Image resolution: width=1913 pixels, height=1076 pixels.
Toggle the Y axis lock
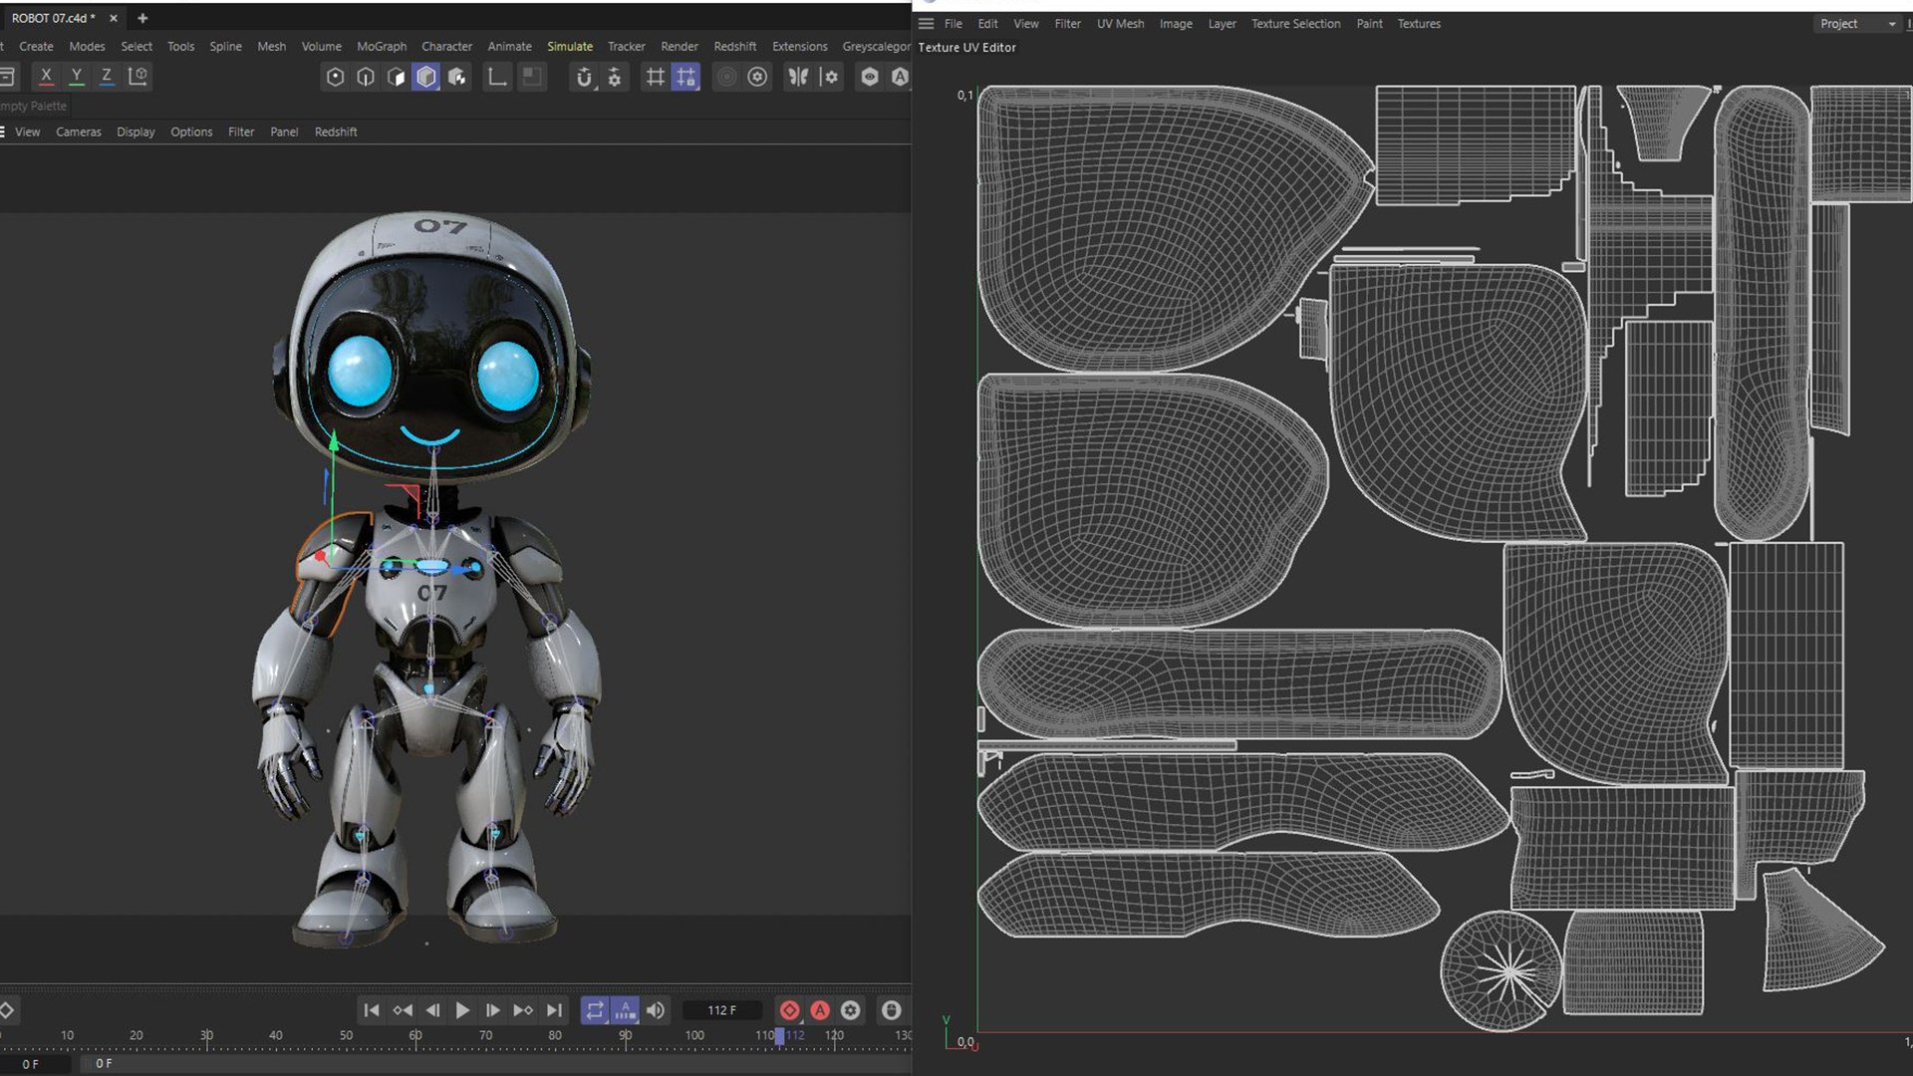click(x=77, y=77)
